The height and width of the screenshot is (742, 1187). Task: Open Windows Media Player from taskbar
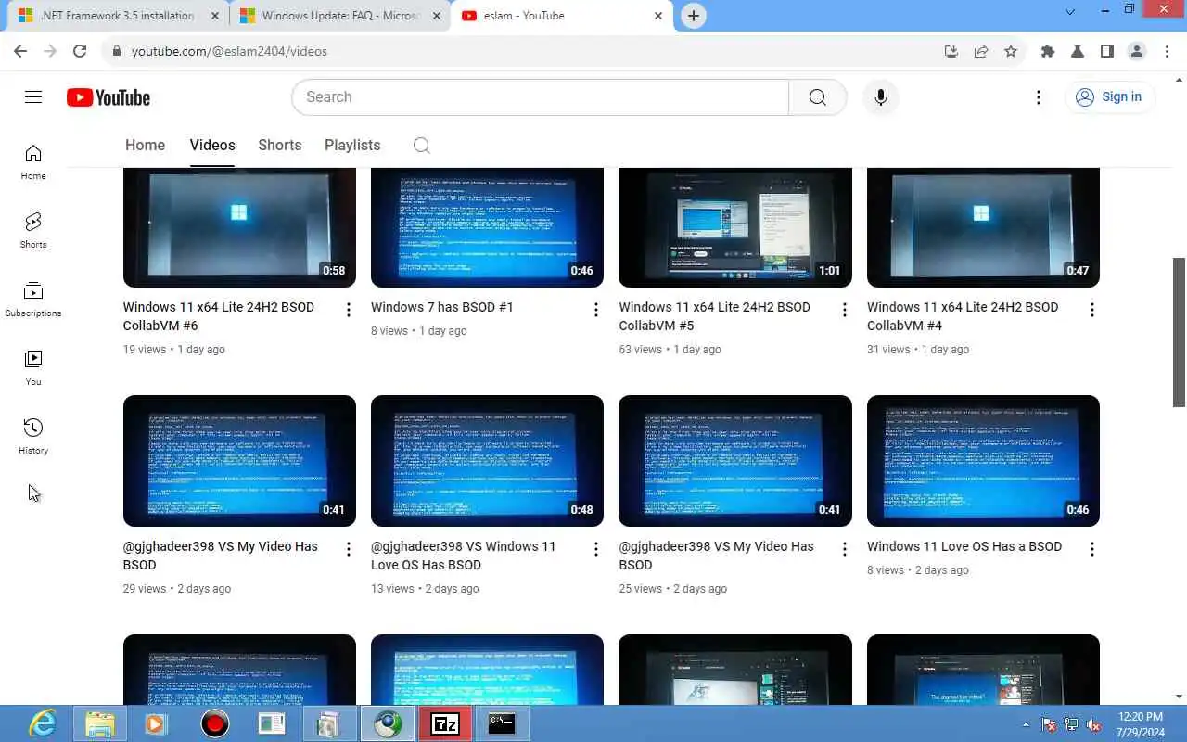[156, 723]
